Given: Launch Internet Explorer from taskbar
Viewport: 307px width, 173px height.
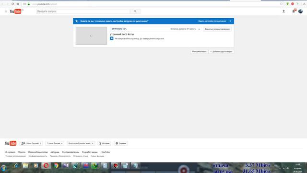Looking at the screenshot, I should (16, 166).
